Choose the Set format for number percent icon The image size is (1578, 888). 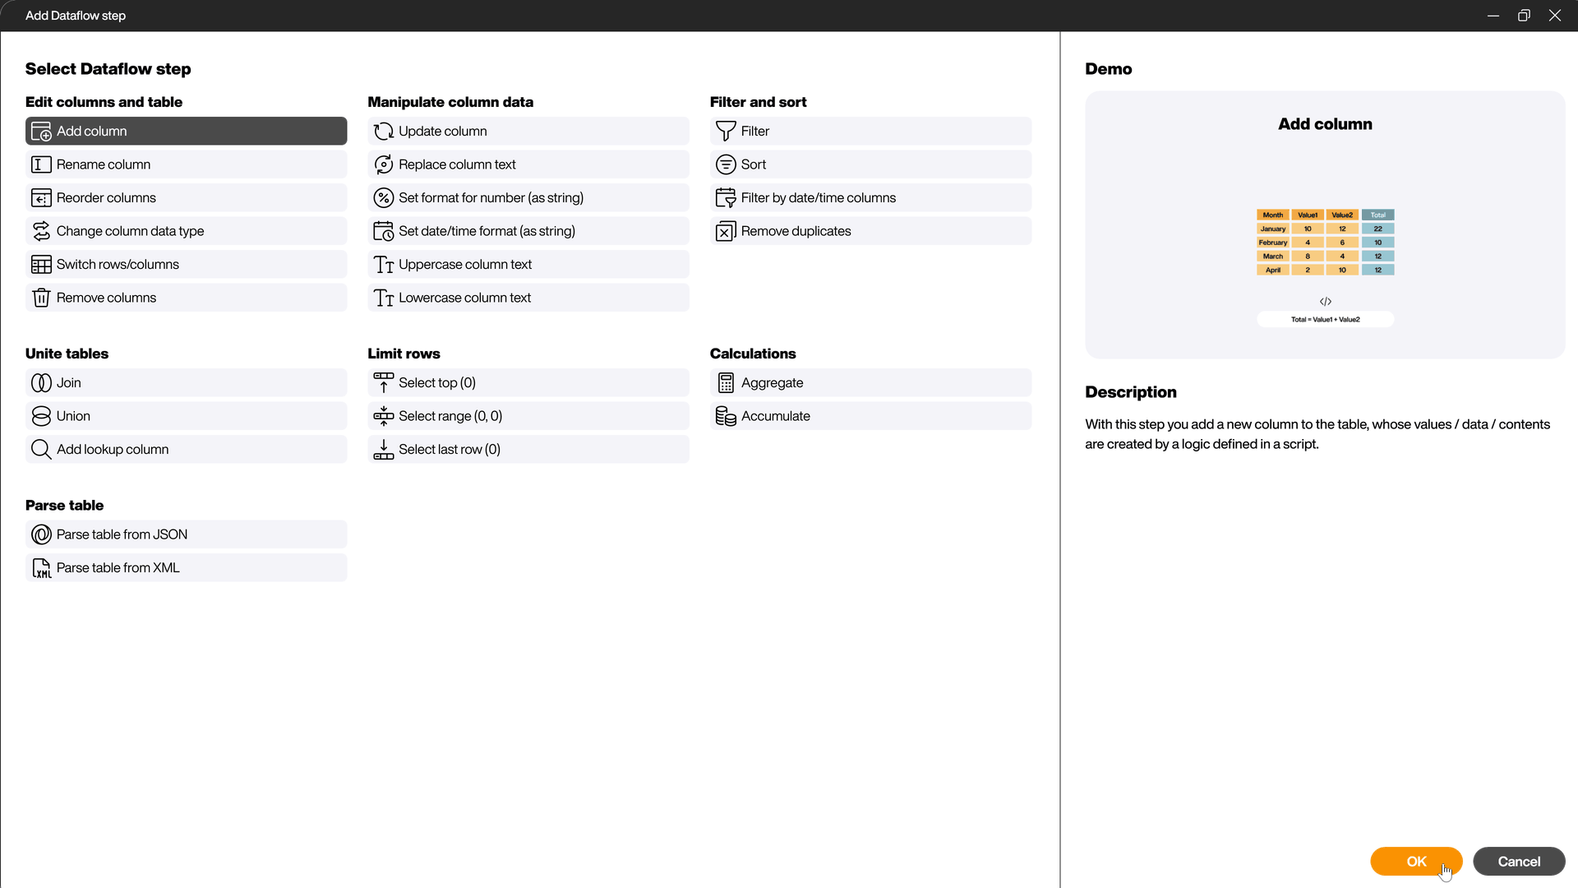[383, 198]
